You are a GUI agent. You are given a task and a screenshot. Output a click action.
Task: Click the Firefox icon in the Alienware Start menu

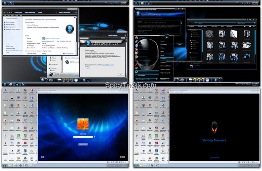[x=136, y=38]
